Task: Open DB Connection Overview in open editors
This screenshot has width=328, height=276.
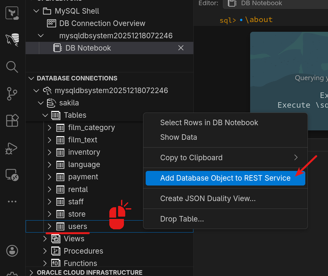Action: click(x=102, y=23)
